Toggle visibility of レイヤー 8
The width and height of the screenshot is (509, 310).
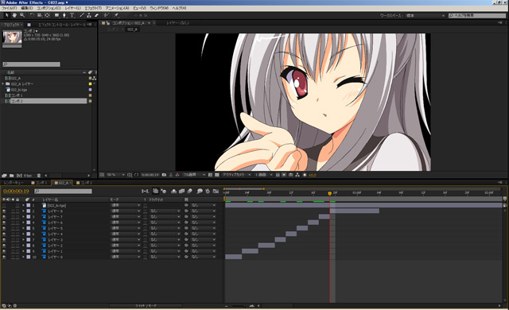click(x=4, y=211)
